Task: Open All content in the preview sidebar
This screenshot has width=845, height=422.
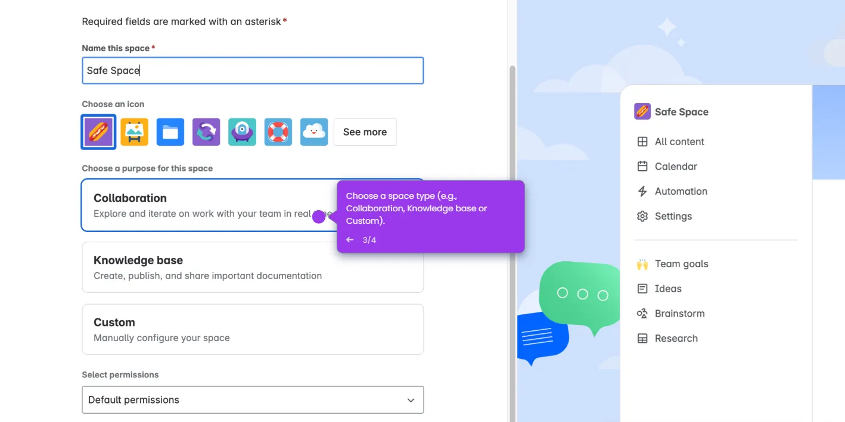Action: click(679, 142)
